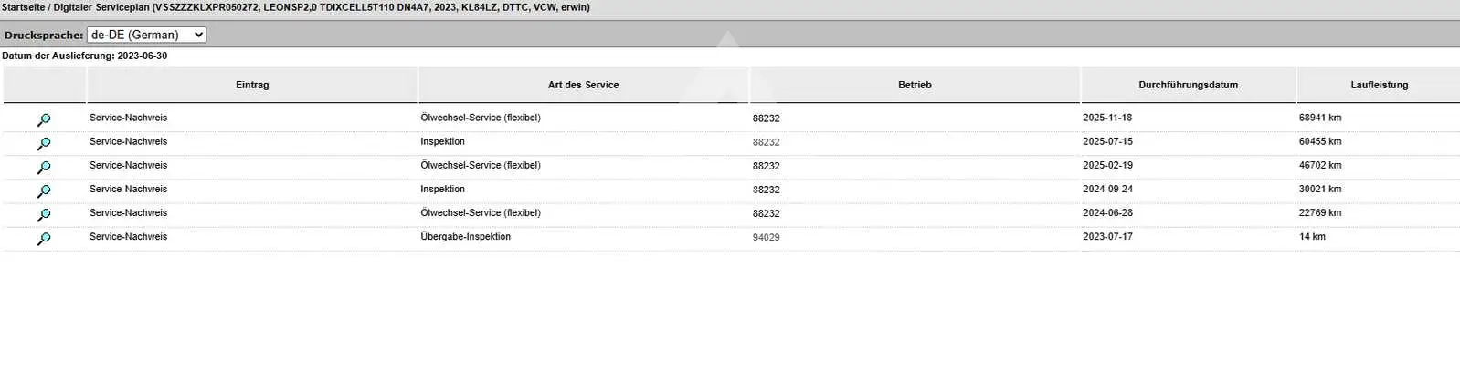Select Betrieb number 94029
The height and width of the screenshot is (380, 1460).
766,237
